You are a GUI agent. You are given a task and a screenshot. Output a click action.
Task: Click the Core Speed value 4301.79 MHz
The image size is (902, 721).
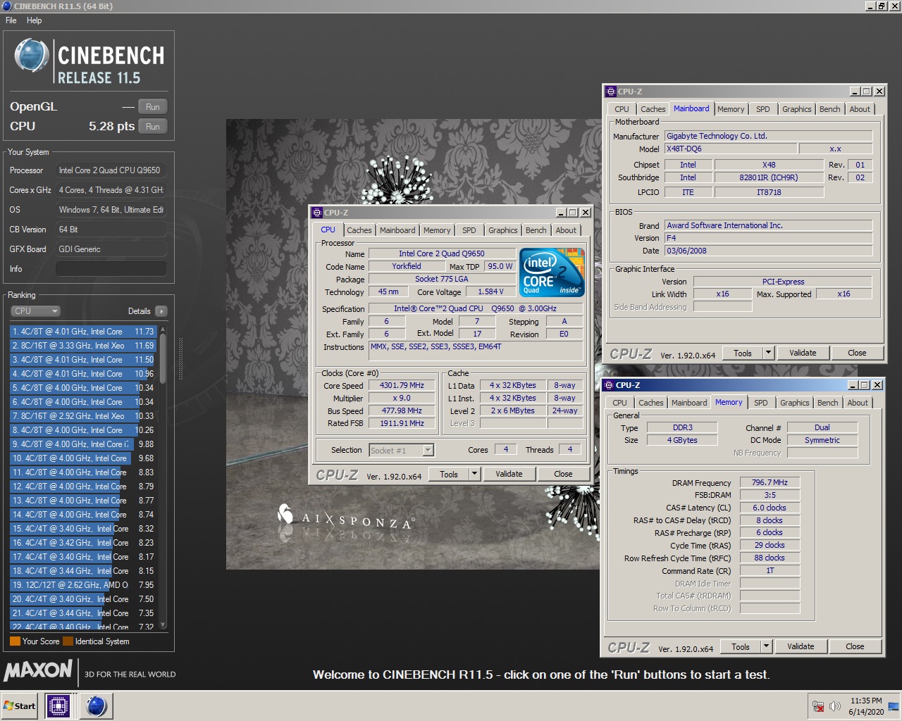pos(402,386)
